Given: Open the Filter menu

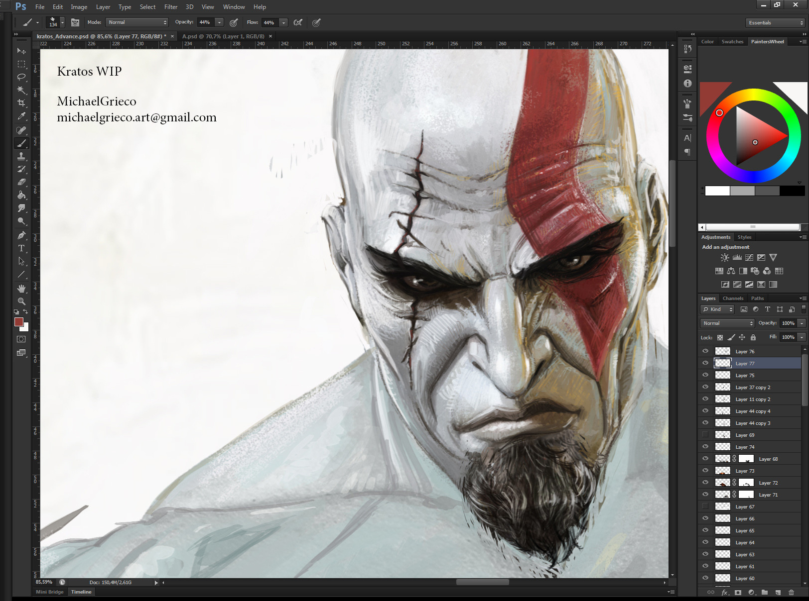Looking at the screenshot, I should coord(170,6).
